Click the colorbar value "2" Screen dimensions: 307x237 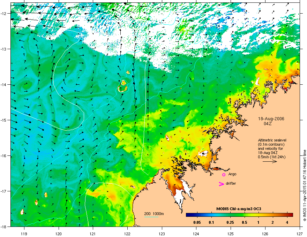(x=272, y=222)
